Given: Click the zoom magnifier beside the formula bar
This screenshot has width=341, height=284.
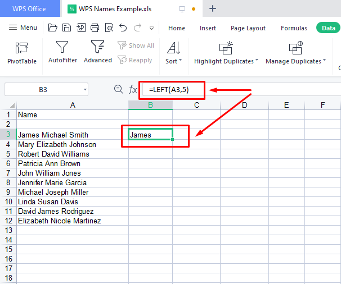Looking at the screenshot, I should (118, 89).
